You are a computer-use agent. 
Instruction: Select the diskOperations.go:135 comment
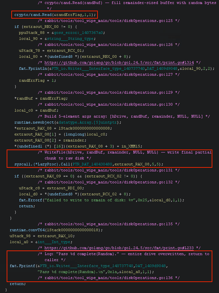[109, 224]
